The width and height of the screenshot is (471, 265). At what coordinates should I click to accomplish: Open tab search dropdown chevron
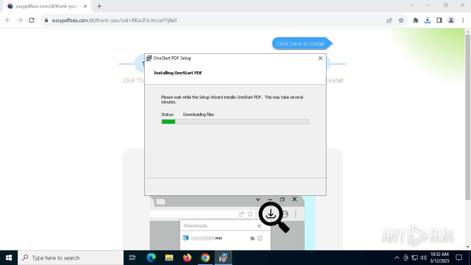pos(412,5)
